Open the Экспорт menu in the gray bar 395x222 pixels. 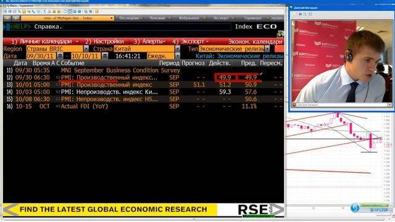(223, 18)
